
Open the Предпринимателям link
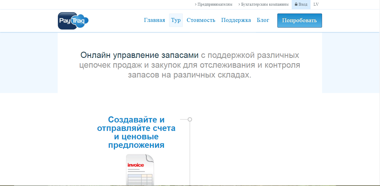[x=214, y=4]
